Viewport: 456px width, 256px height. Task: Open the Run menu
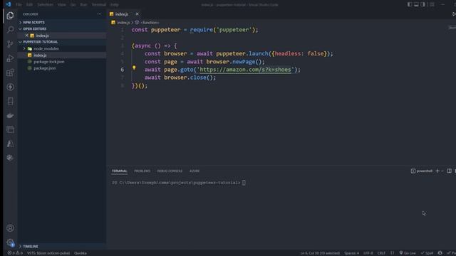83,5
